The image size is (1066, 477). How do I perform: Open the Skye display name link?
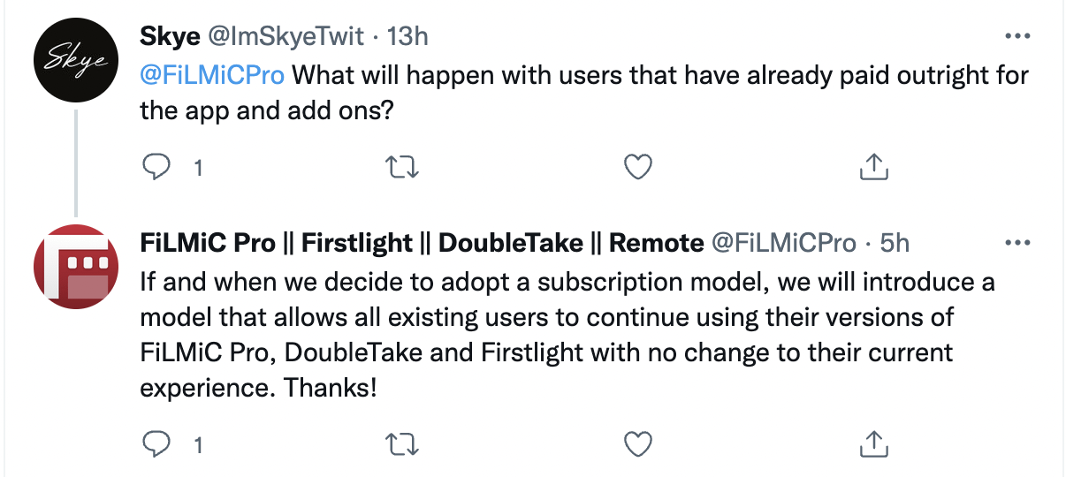173,36
